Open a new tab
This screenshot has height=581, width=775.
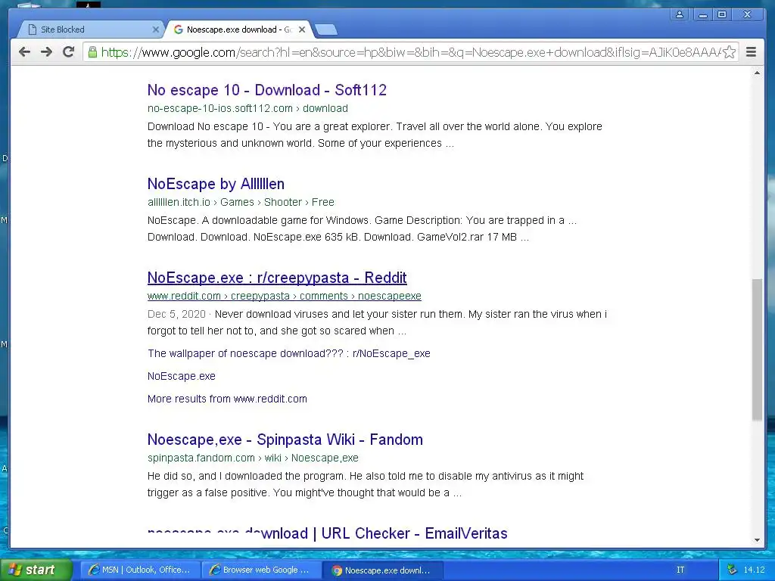[x=326, y=30]
